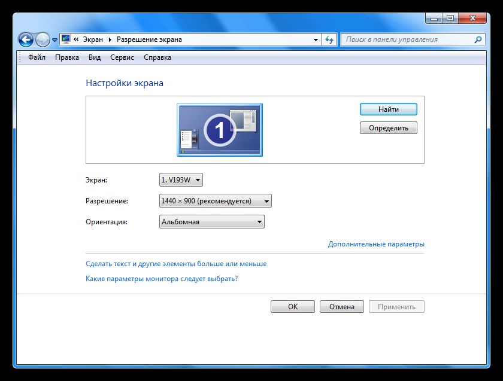Open the Дополнительные параметры link
This screenshot has width=503, height=381.
(x=376, y=244)
